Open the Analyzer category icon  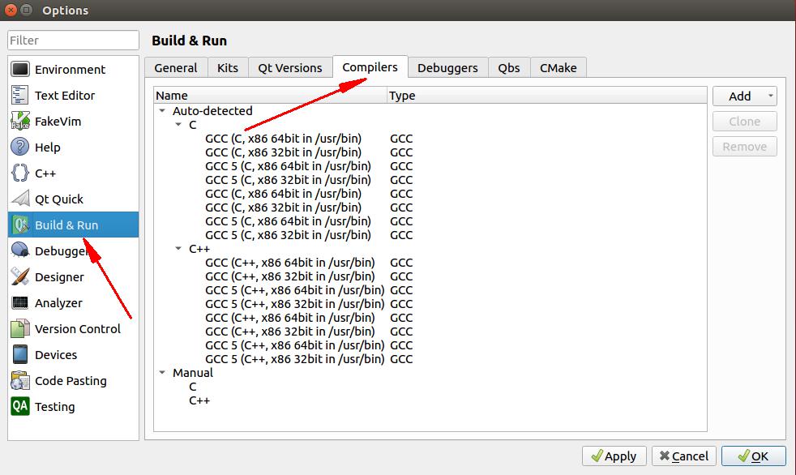click(x=20, y=302)
